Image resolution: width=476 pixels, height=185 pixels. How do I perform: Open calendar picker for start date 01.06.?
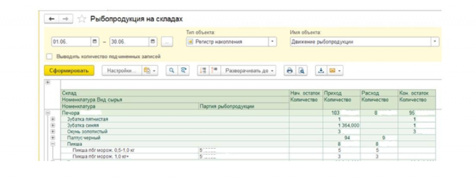click(x=95, y=42)
